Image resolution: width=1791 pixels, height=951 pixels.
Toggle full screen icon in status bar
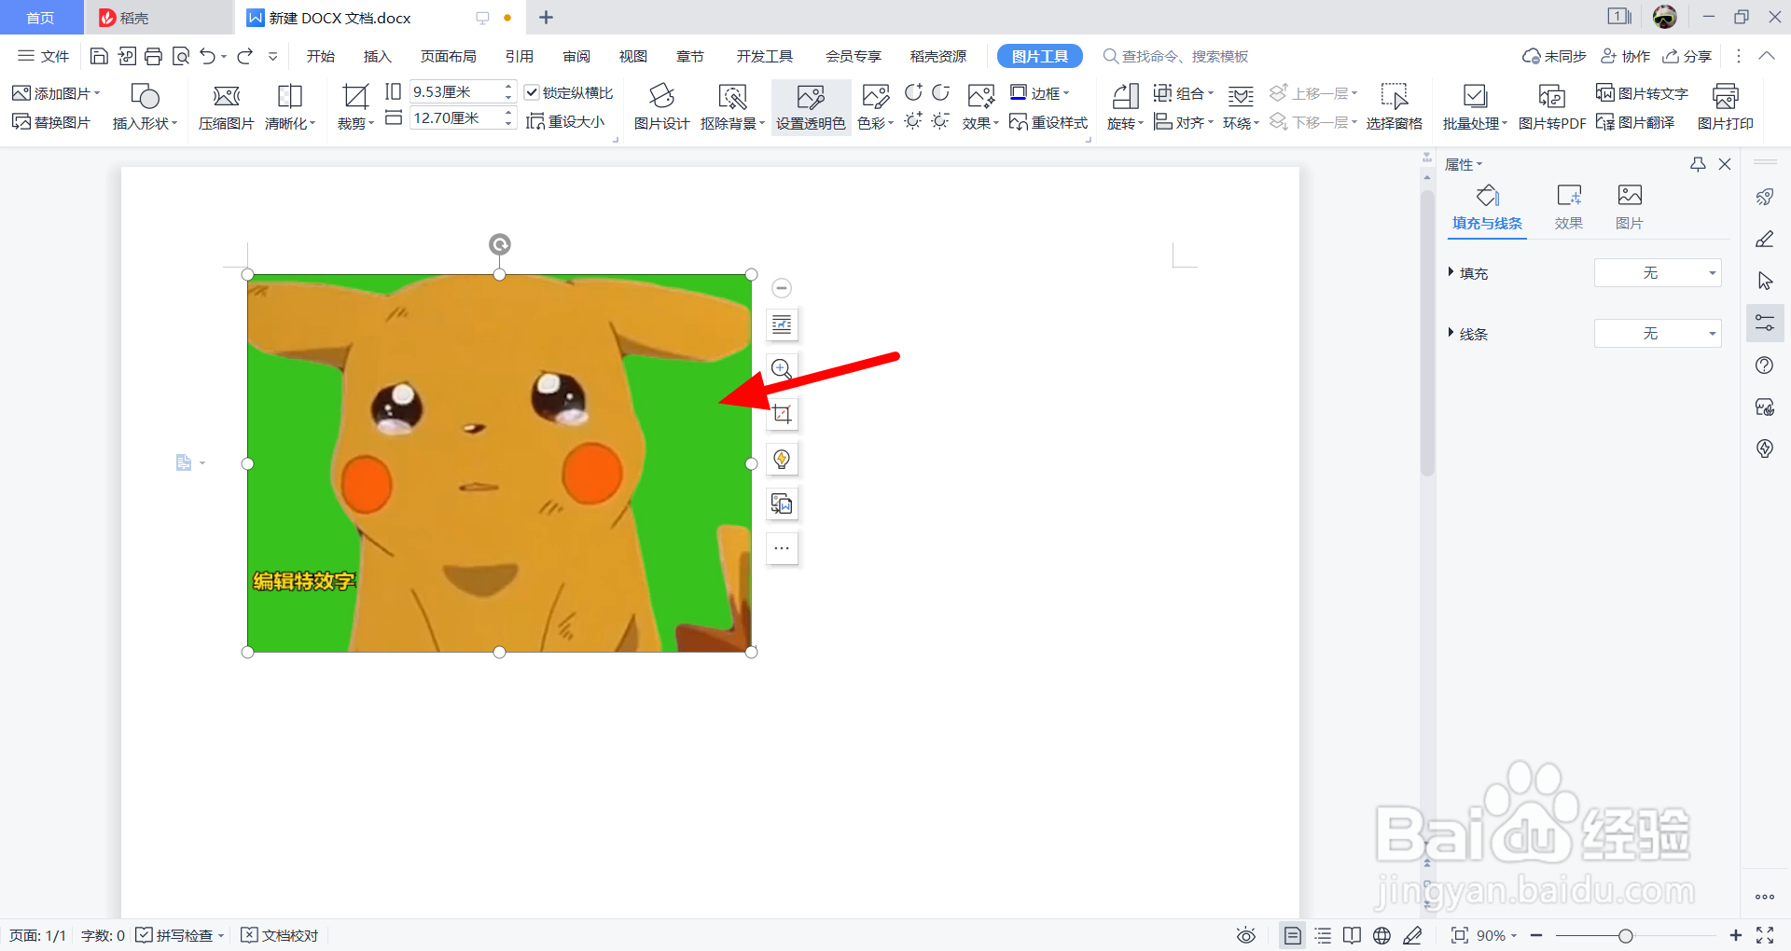[1765, 935]
